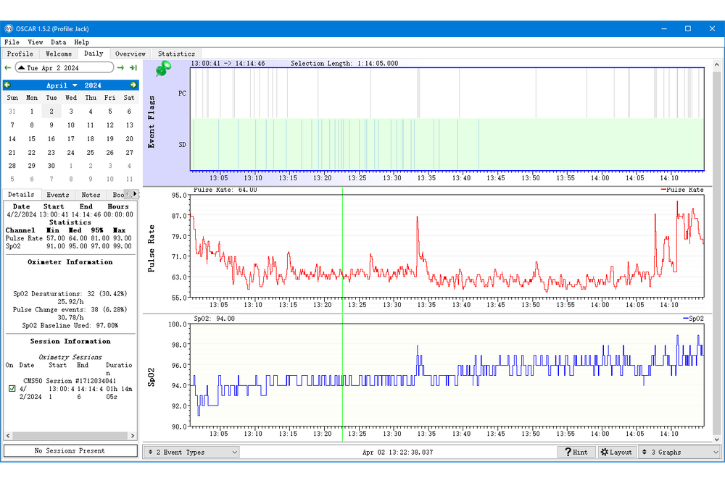The image size is (725, 483).
Task: Click the left arrow of the details scrollbar
Action: [8, 435]
